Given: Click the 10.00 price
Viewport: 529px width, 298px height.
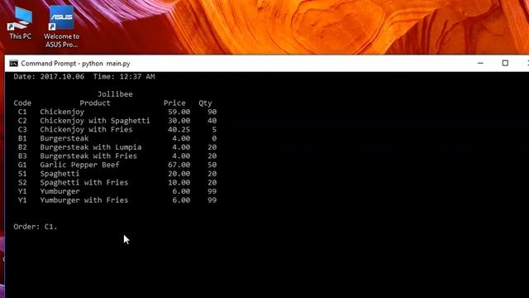Looking at the screenshot, I should pyautogui.click(x=179, y=182).
